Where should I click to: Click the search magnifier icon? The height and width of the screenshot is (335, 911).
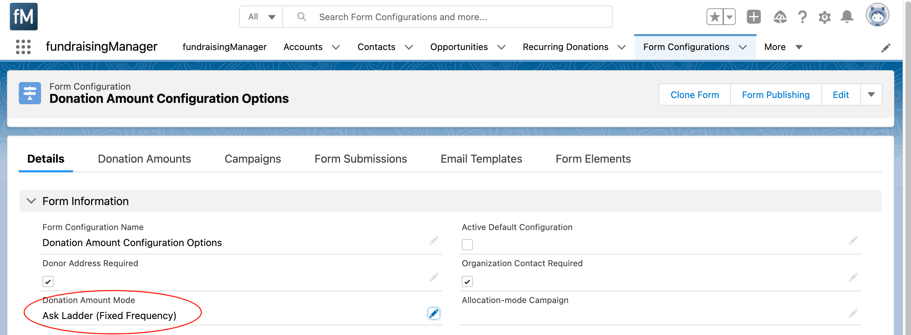coord(301,17)
